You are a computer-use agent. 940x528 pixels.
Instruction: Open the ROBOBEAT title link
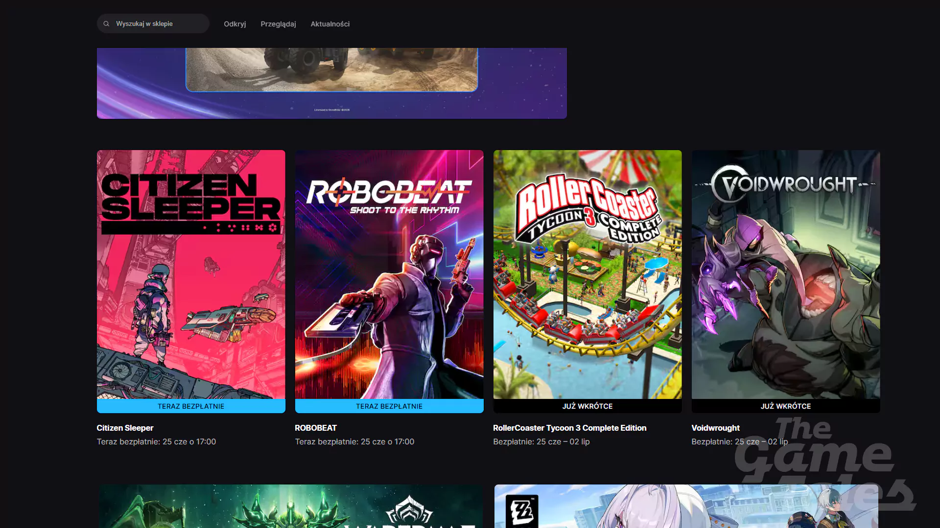[x=316, y=428]
